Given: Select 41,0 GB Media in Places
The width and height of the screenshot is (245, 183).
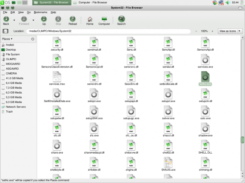Looking at the screenshot, I should pos(12,78).
